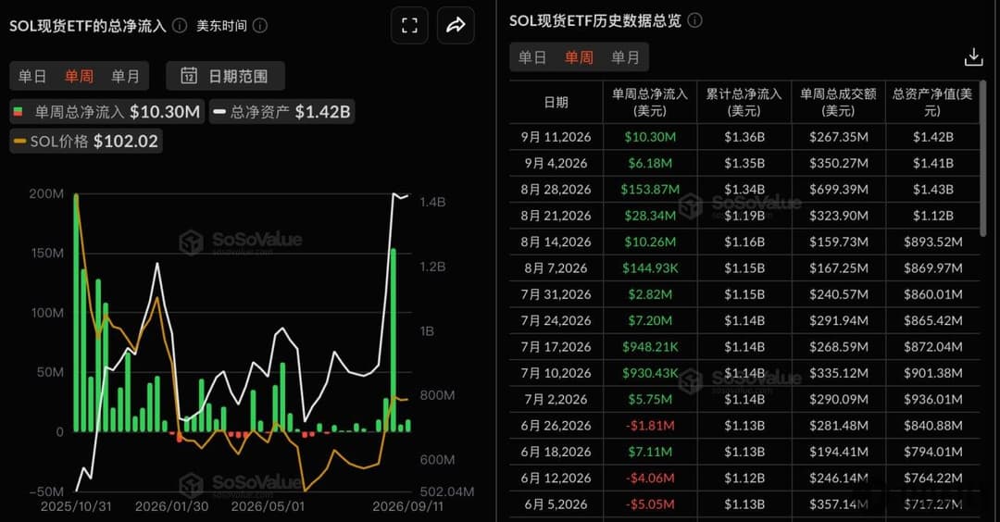
Task: Toggle 单周总净流入 legend series
Action: (x=107, y=112)
